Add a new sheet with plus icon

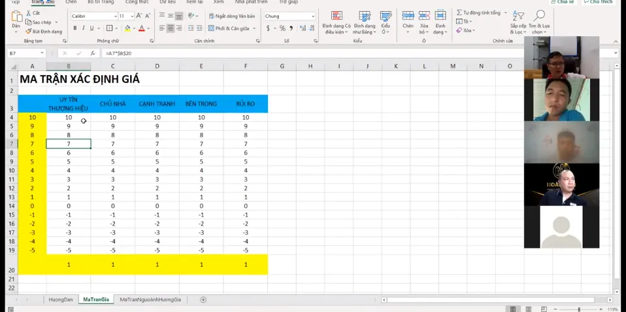[x=203, y=300]
